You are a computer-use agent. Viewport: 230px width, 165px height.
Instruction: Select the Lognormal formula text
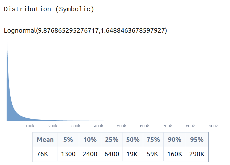coord(85,31)
